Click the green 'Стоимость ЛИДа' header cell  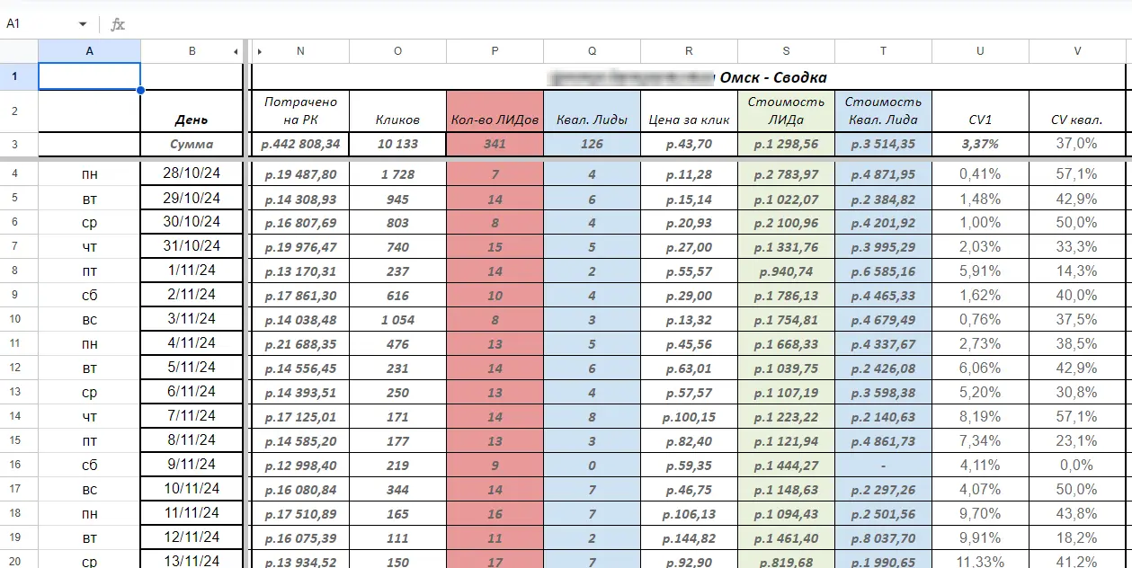pos(786,111)
